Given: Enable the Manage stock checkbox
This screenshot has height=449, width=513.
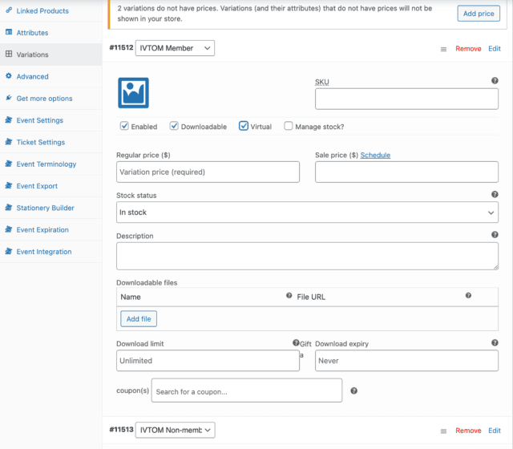Looking at the screenshot, I should [x=289, y=126].
